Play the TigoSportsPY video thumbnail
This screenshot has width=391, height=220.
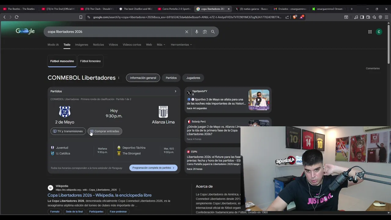[259, 100]
